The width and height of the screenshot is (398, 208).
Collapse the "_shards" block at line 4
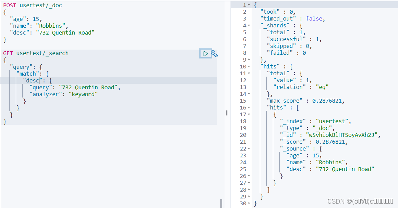pos(249,26)
